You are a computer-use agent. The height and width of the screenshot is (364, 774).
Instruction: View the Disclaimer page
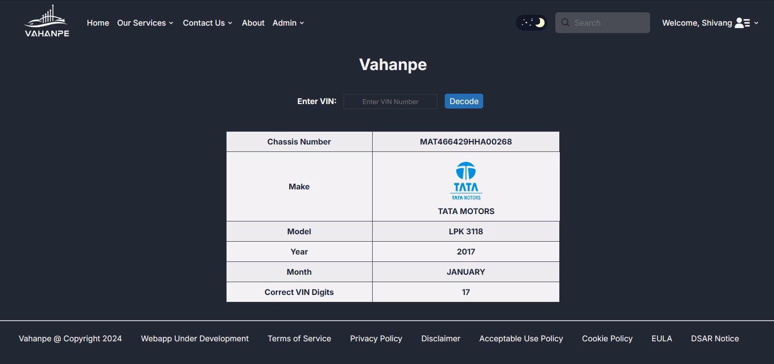point(441,338)
